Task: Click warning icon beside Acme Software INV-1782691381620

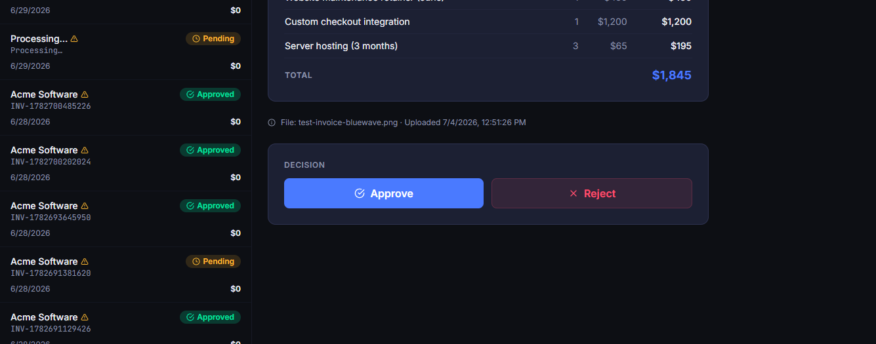Action: coord(85,261)
